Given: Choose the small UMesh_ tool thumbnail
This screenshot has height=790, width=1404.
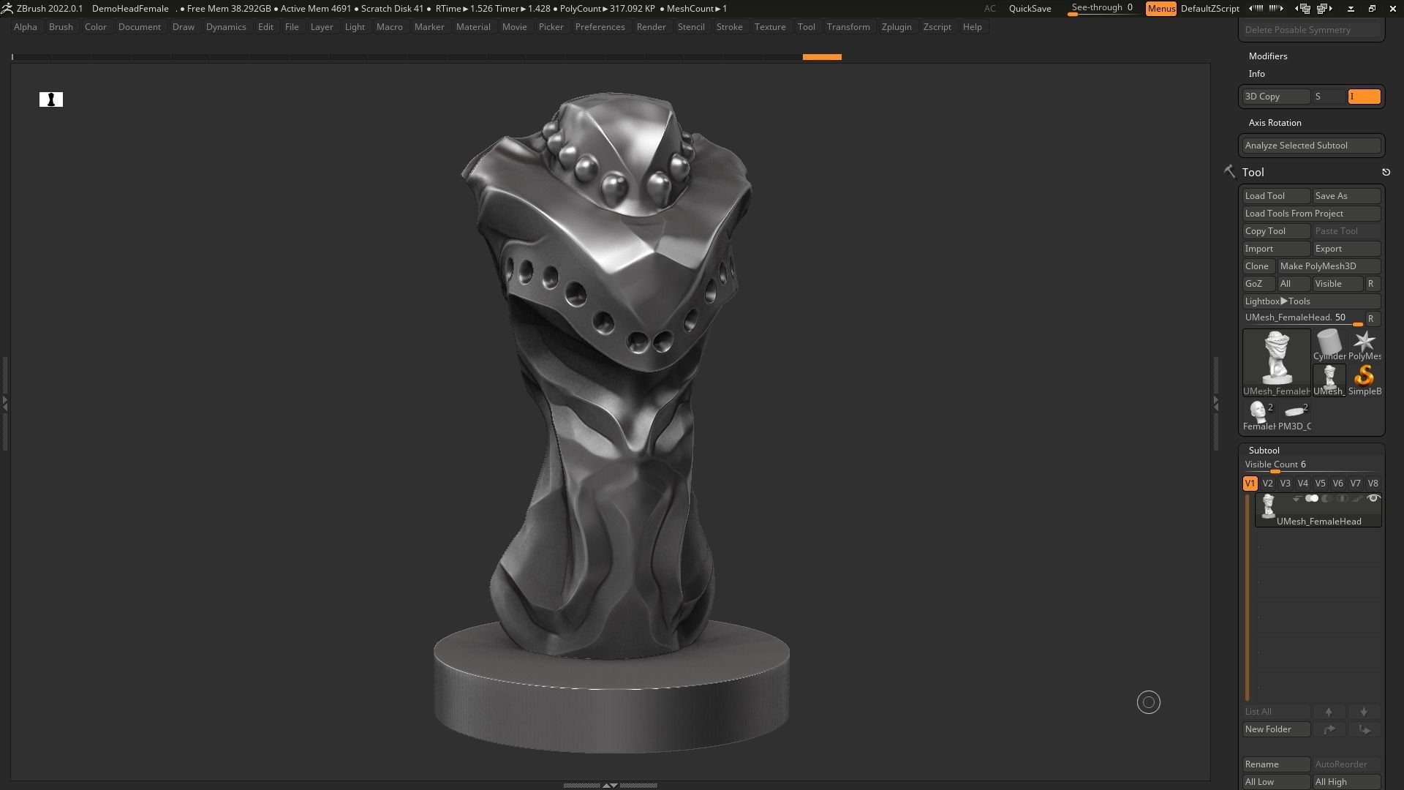Looking at the screenshot, I should [1329, 380].
